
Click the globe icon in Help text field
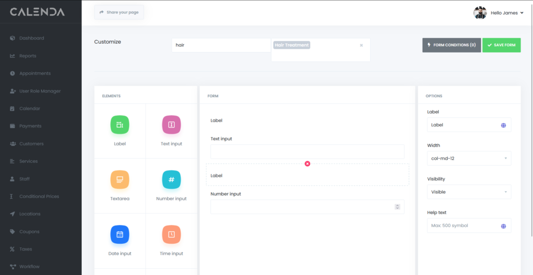pos(503,226)
